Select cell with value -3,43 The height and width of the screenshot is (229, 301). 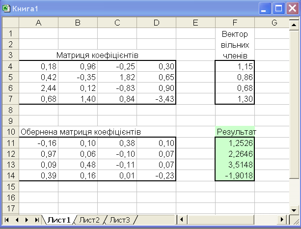click(157, 99)
